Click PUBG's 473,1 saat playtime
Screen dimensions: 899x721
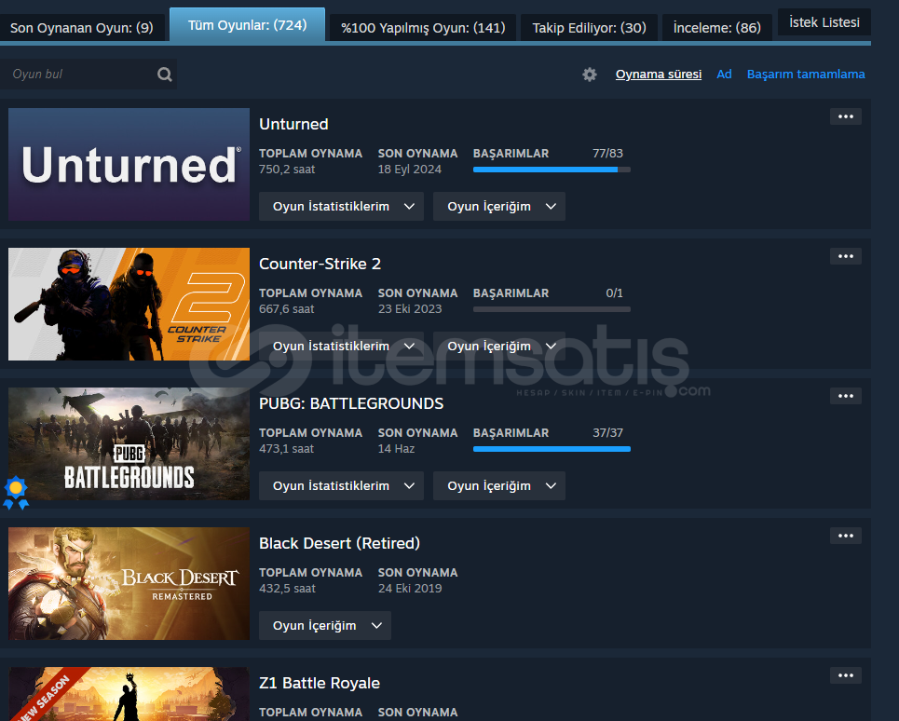tap(287, 449)
